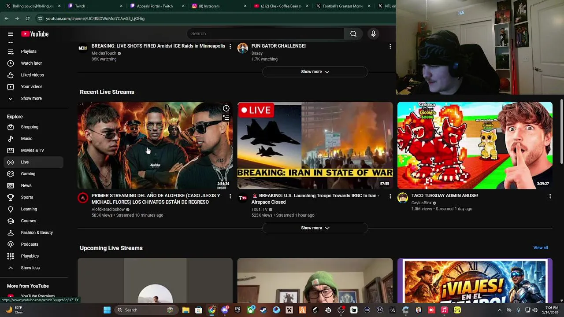Close the Rolling Loud browser tab

59,6
